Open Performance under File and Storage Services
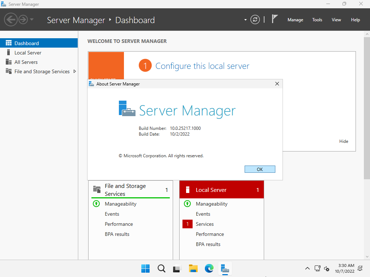 point(119,224)
